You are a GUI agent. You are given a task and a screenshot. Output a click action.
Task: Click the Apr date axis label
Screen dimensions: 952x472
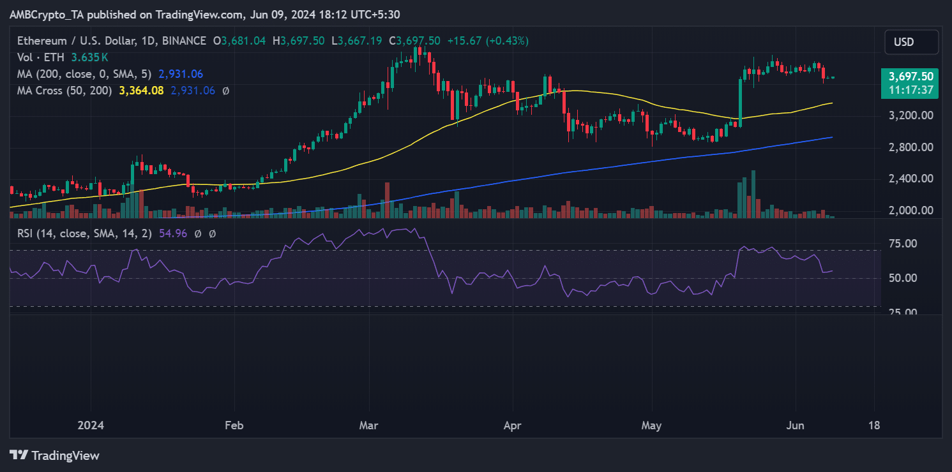(x=512, y=425)
